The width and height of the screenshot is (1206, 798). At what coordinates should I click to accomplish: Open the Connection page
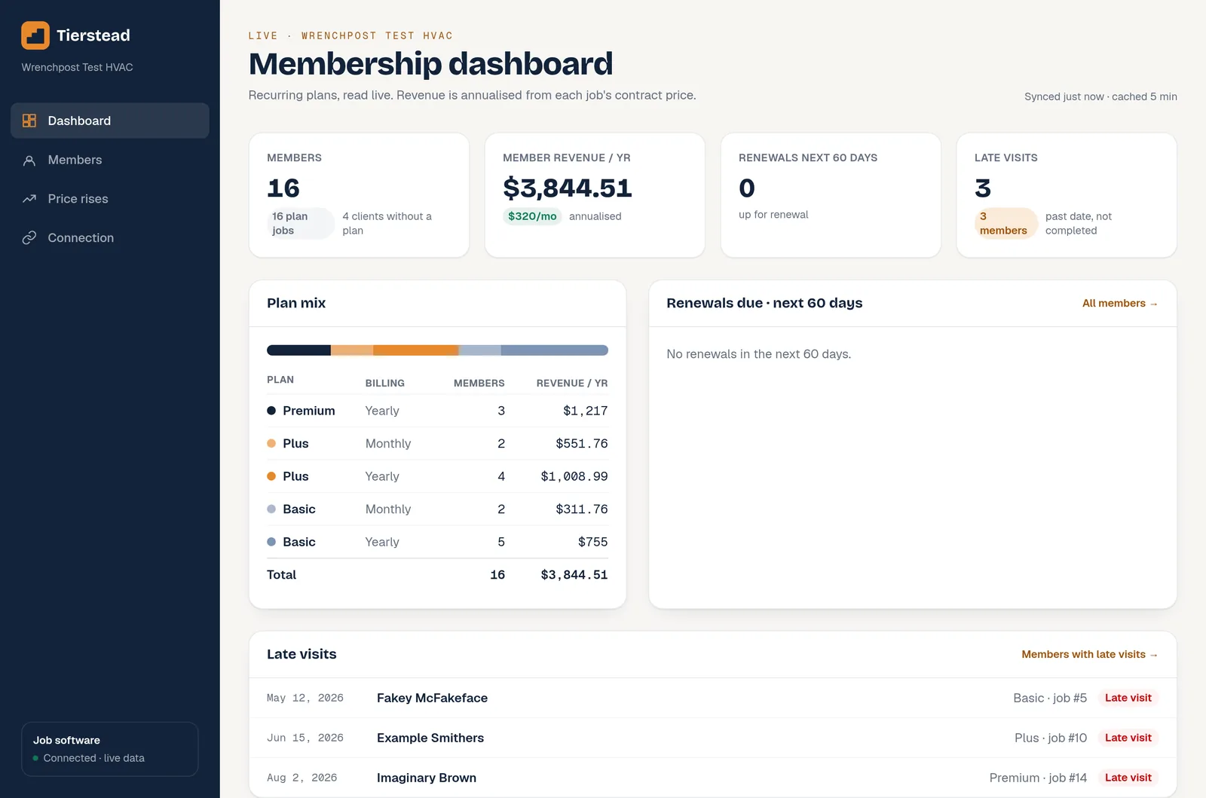(x=110, y=237)
